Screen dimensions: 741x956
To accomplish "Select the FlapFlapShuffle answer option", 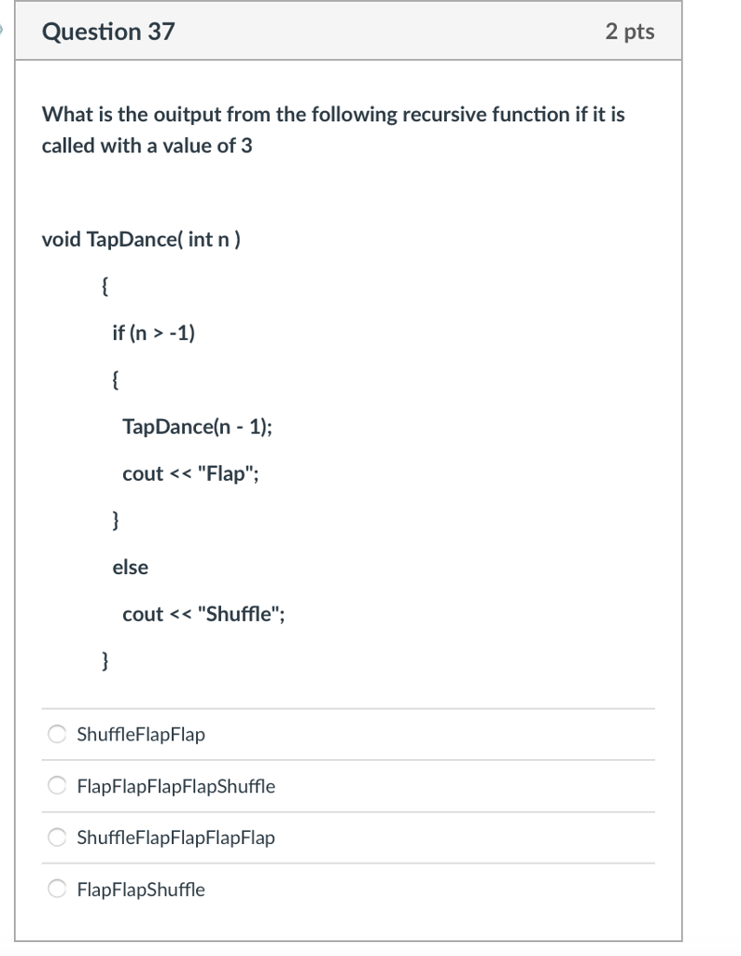I will 55,889.
